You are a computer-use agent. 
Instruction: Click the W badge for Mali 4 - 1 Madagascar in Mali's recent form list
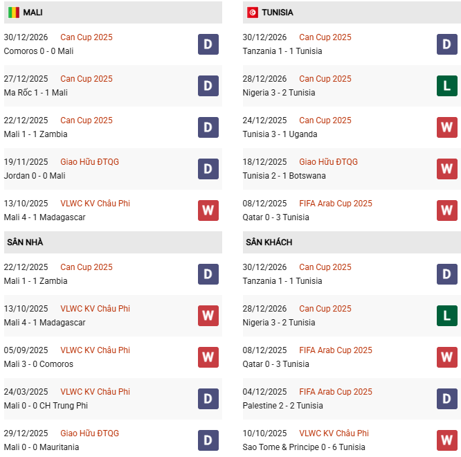pos(208,210)
